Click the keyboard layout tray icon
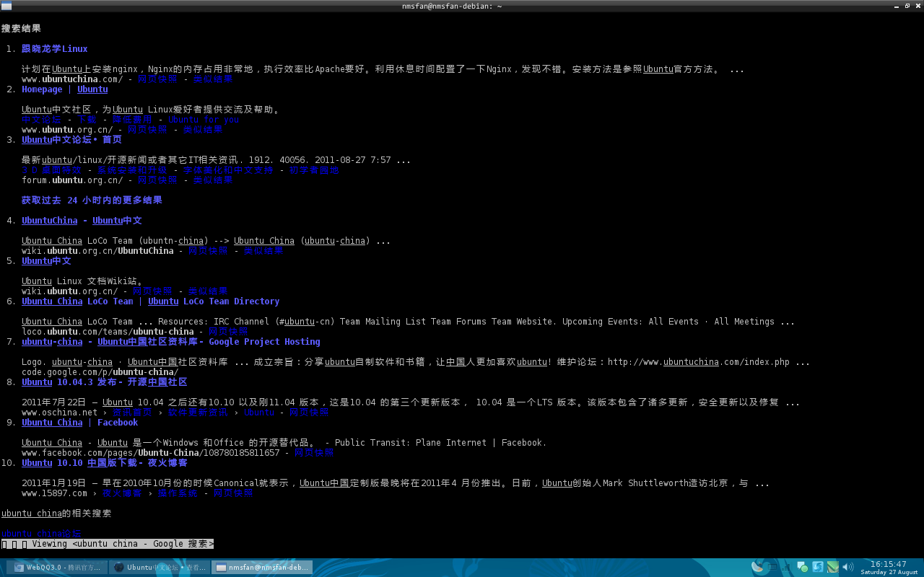924x577 pixels. [x=772, y=567]
